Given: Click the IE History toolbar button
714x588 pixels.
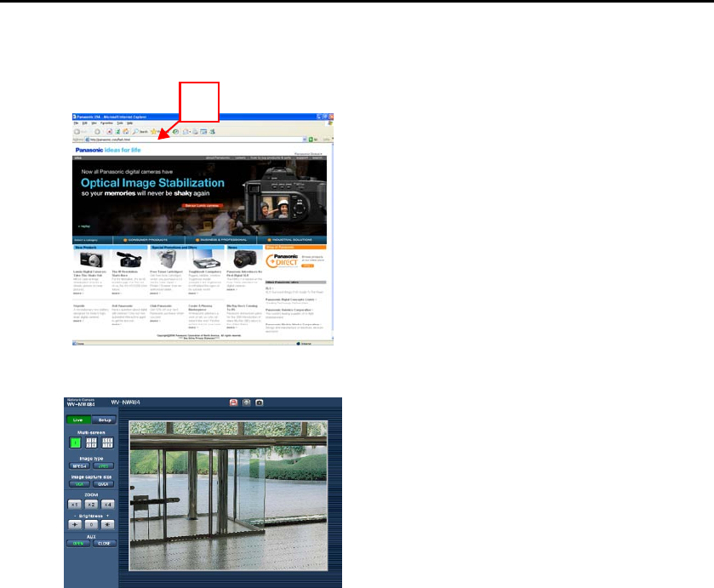Looking at the screenshot, I should click(x=176, y=132).
